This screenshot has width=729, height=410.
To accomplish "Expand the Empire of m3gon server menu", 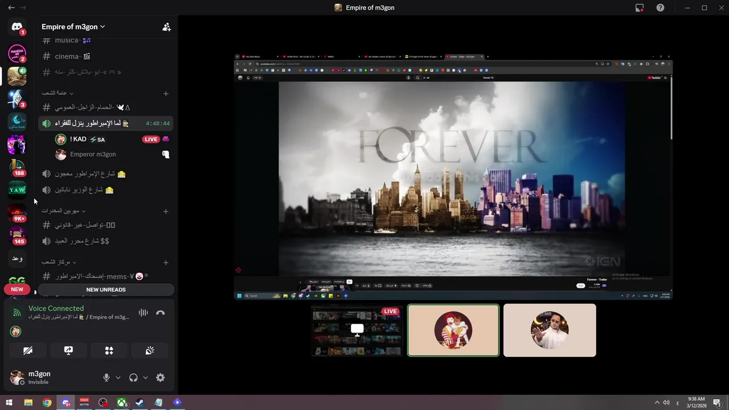I will 73,27.
